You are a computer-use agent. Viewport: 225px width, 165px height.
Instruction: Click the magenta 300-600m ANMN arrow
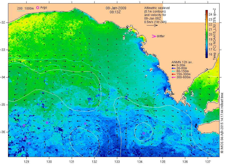click(x=174, y=77)
